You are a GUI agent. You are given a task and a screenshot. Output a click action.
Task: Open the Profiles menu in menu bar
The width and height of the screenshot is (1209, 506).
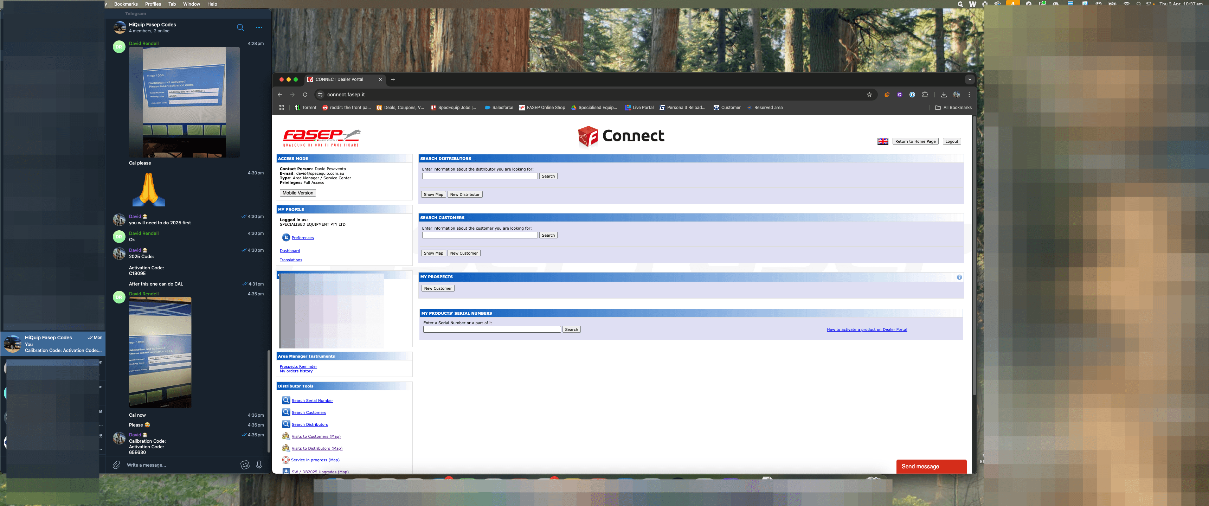point(153,4)
